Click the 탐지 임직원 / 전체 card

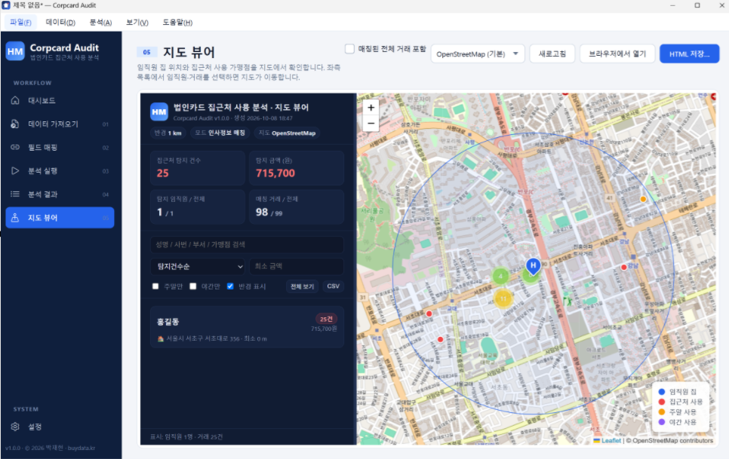198,207
